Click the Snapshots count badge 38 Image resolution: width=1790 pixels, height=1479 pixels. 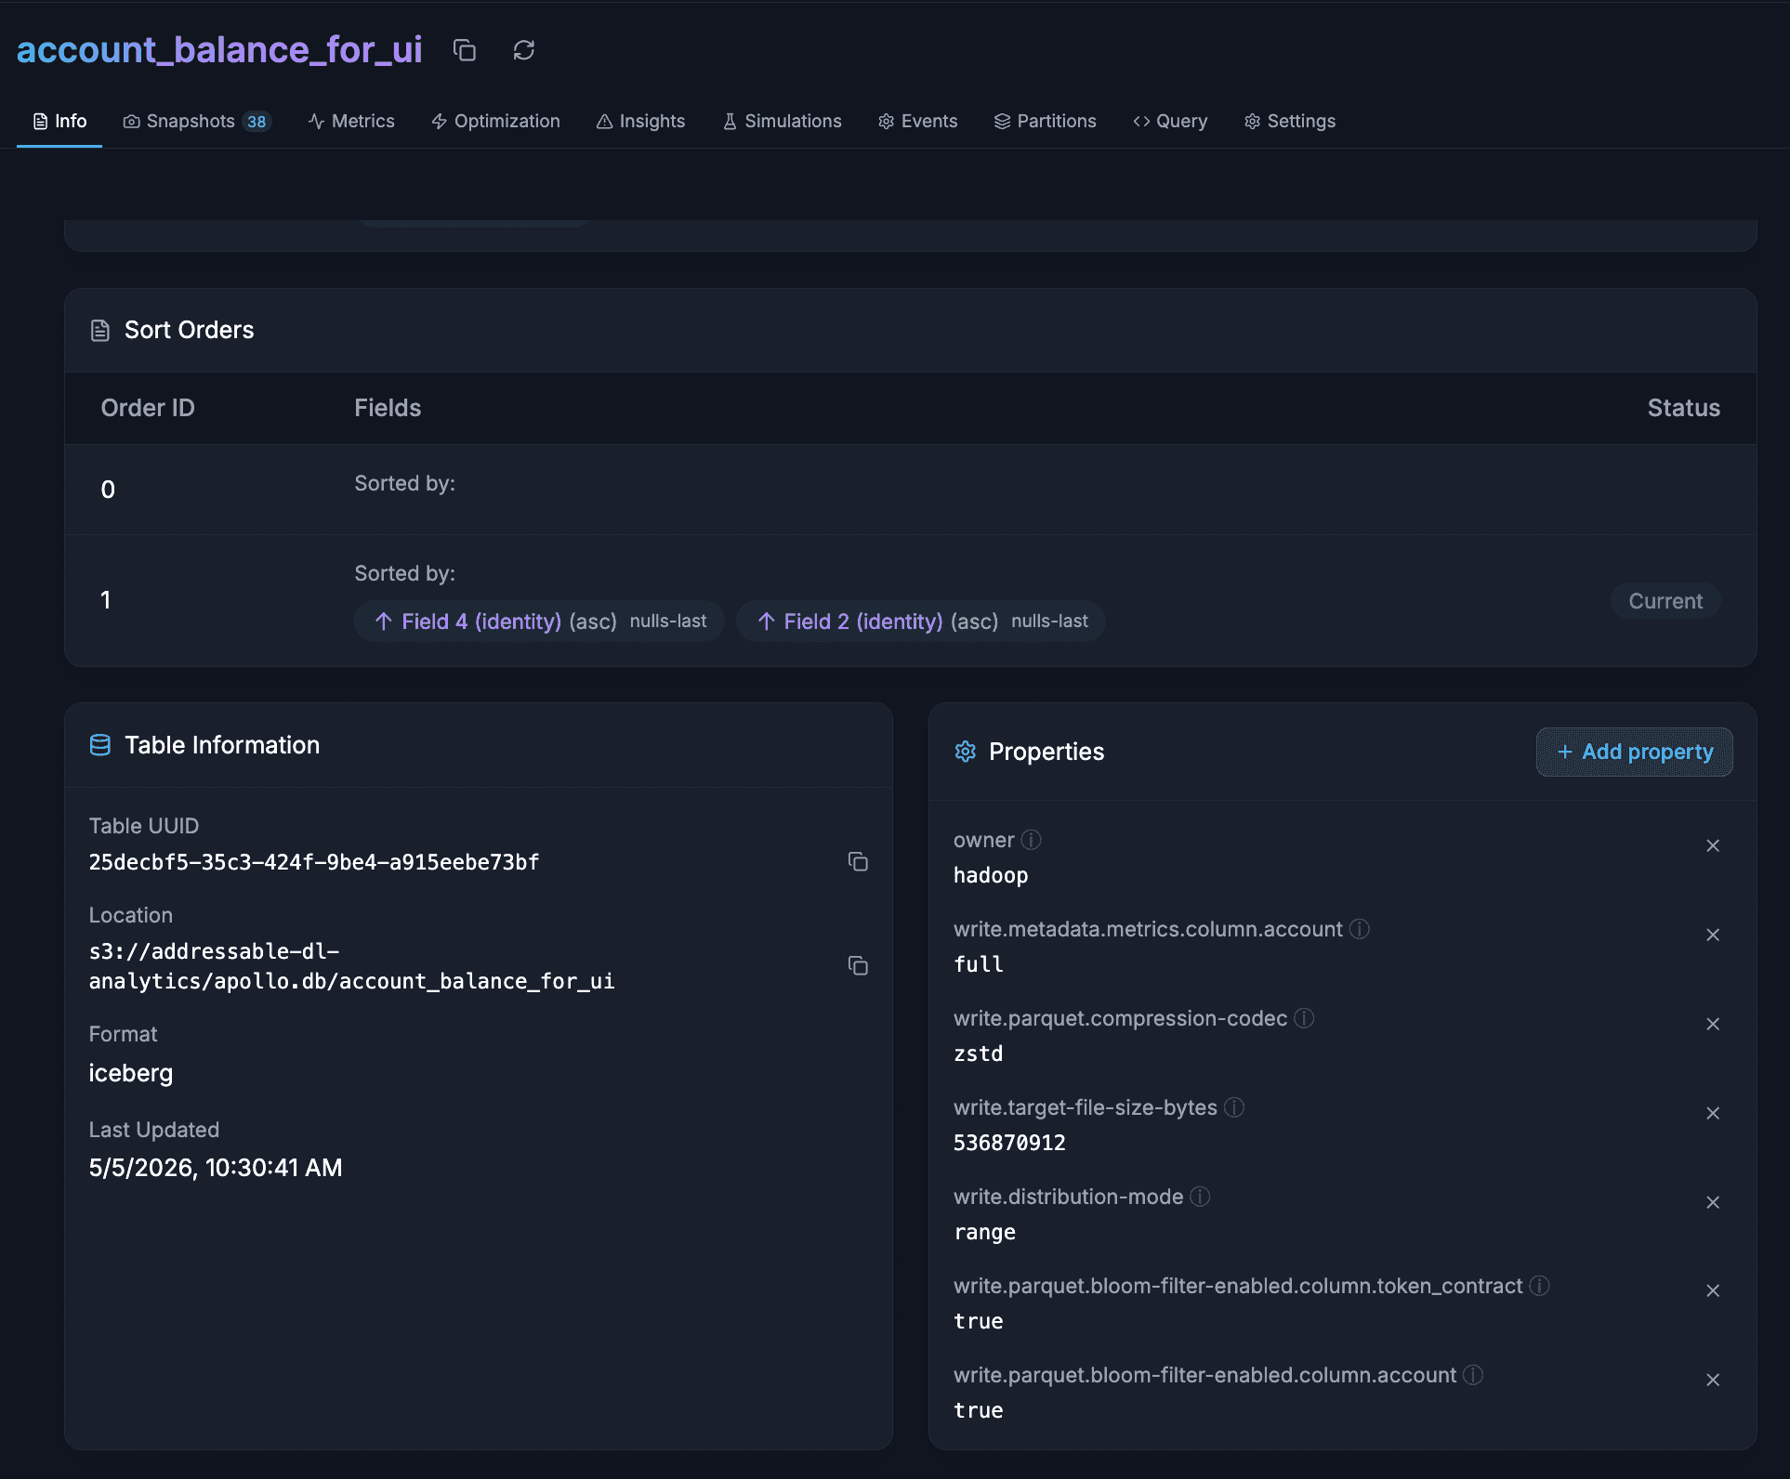(257, 122)
